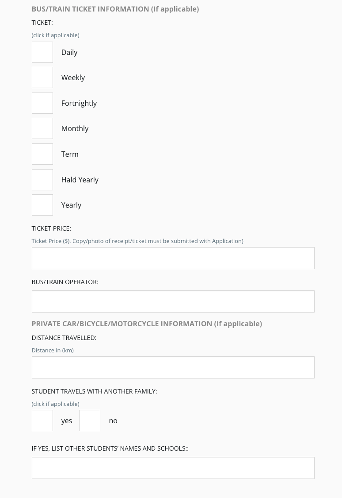The image size is (342, 498).
Task: Tick the Term ticket checkbox
Action: point(42,154)
